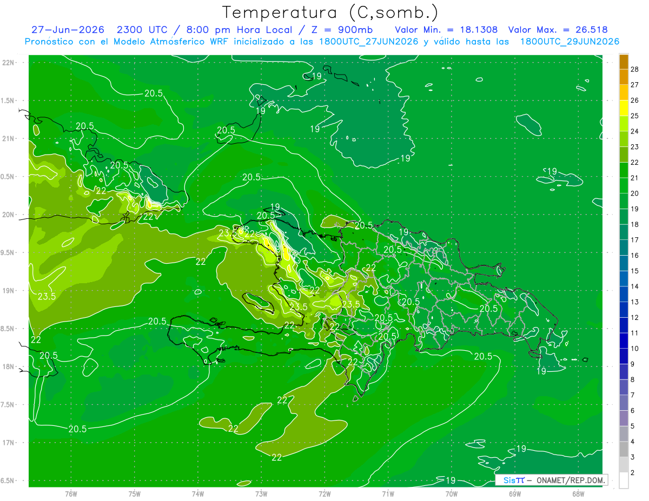The width and height of the screenshot is (649, 501).
Task: Click the '26' colorbar label
Action: tap(635, 101)
